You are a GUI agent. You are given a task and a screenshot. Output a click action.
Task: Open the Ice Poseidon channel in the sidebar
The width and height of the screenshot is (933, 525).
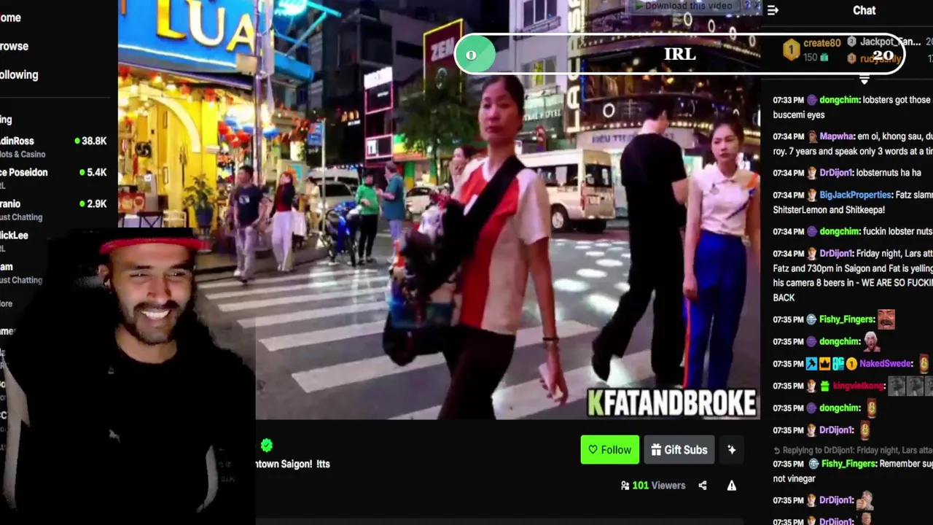(55, 178)
